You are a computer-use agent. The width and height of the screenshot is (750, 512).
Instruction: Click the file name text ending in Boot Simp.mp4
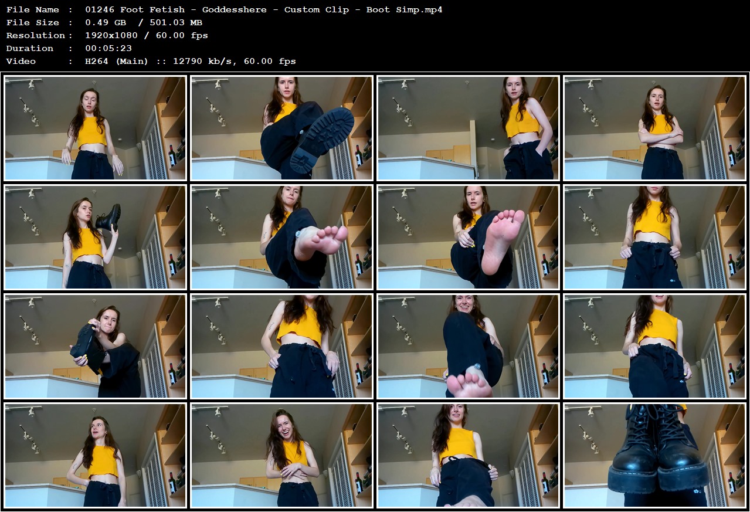click(x=263, y=9)
